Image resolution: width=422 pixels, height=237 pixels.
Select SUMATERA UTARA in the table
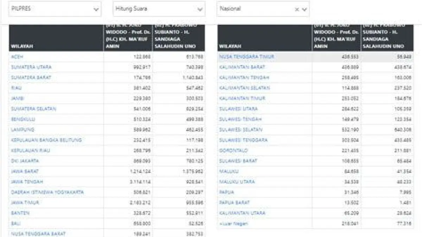pos(31,67)
